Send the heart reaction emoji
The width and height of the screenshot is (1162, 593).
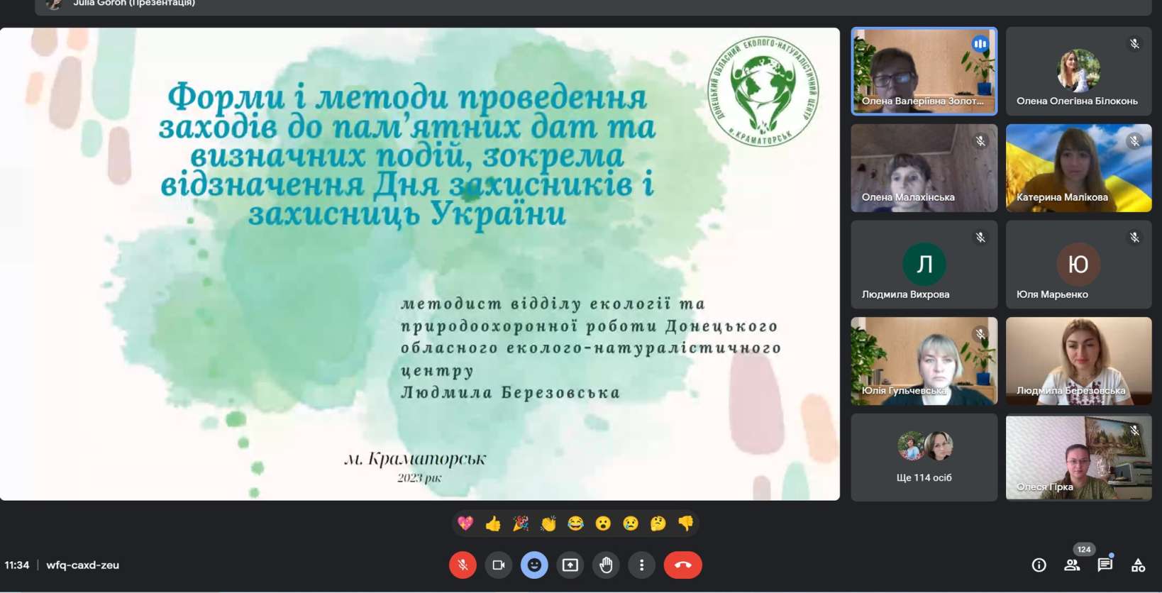(x=465, y=523)
